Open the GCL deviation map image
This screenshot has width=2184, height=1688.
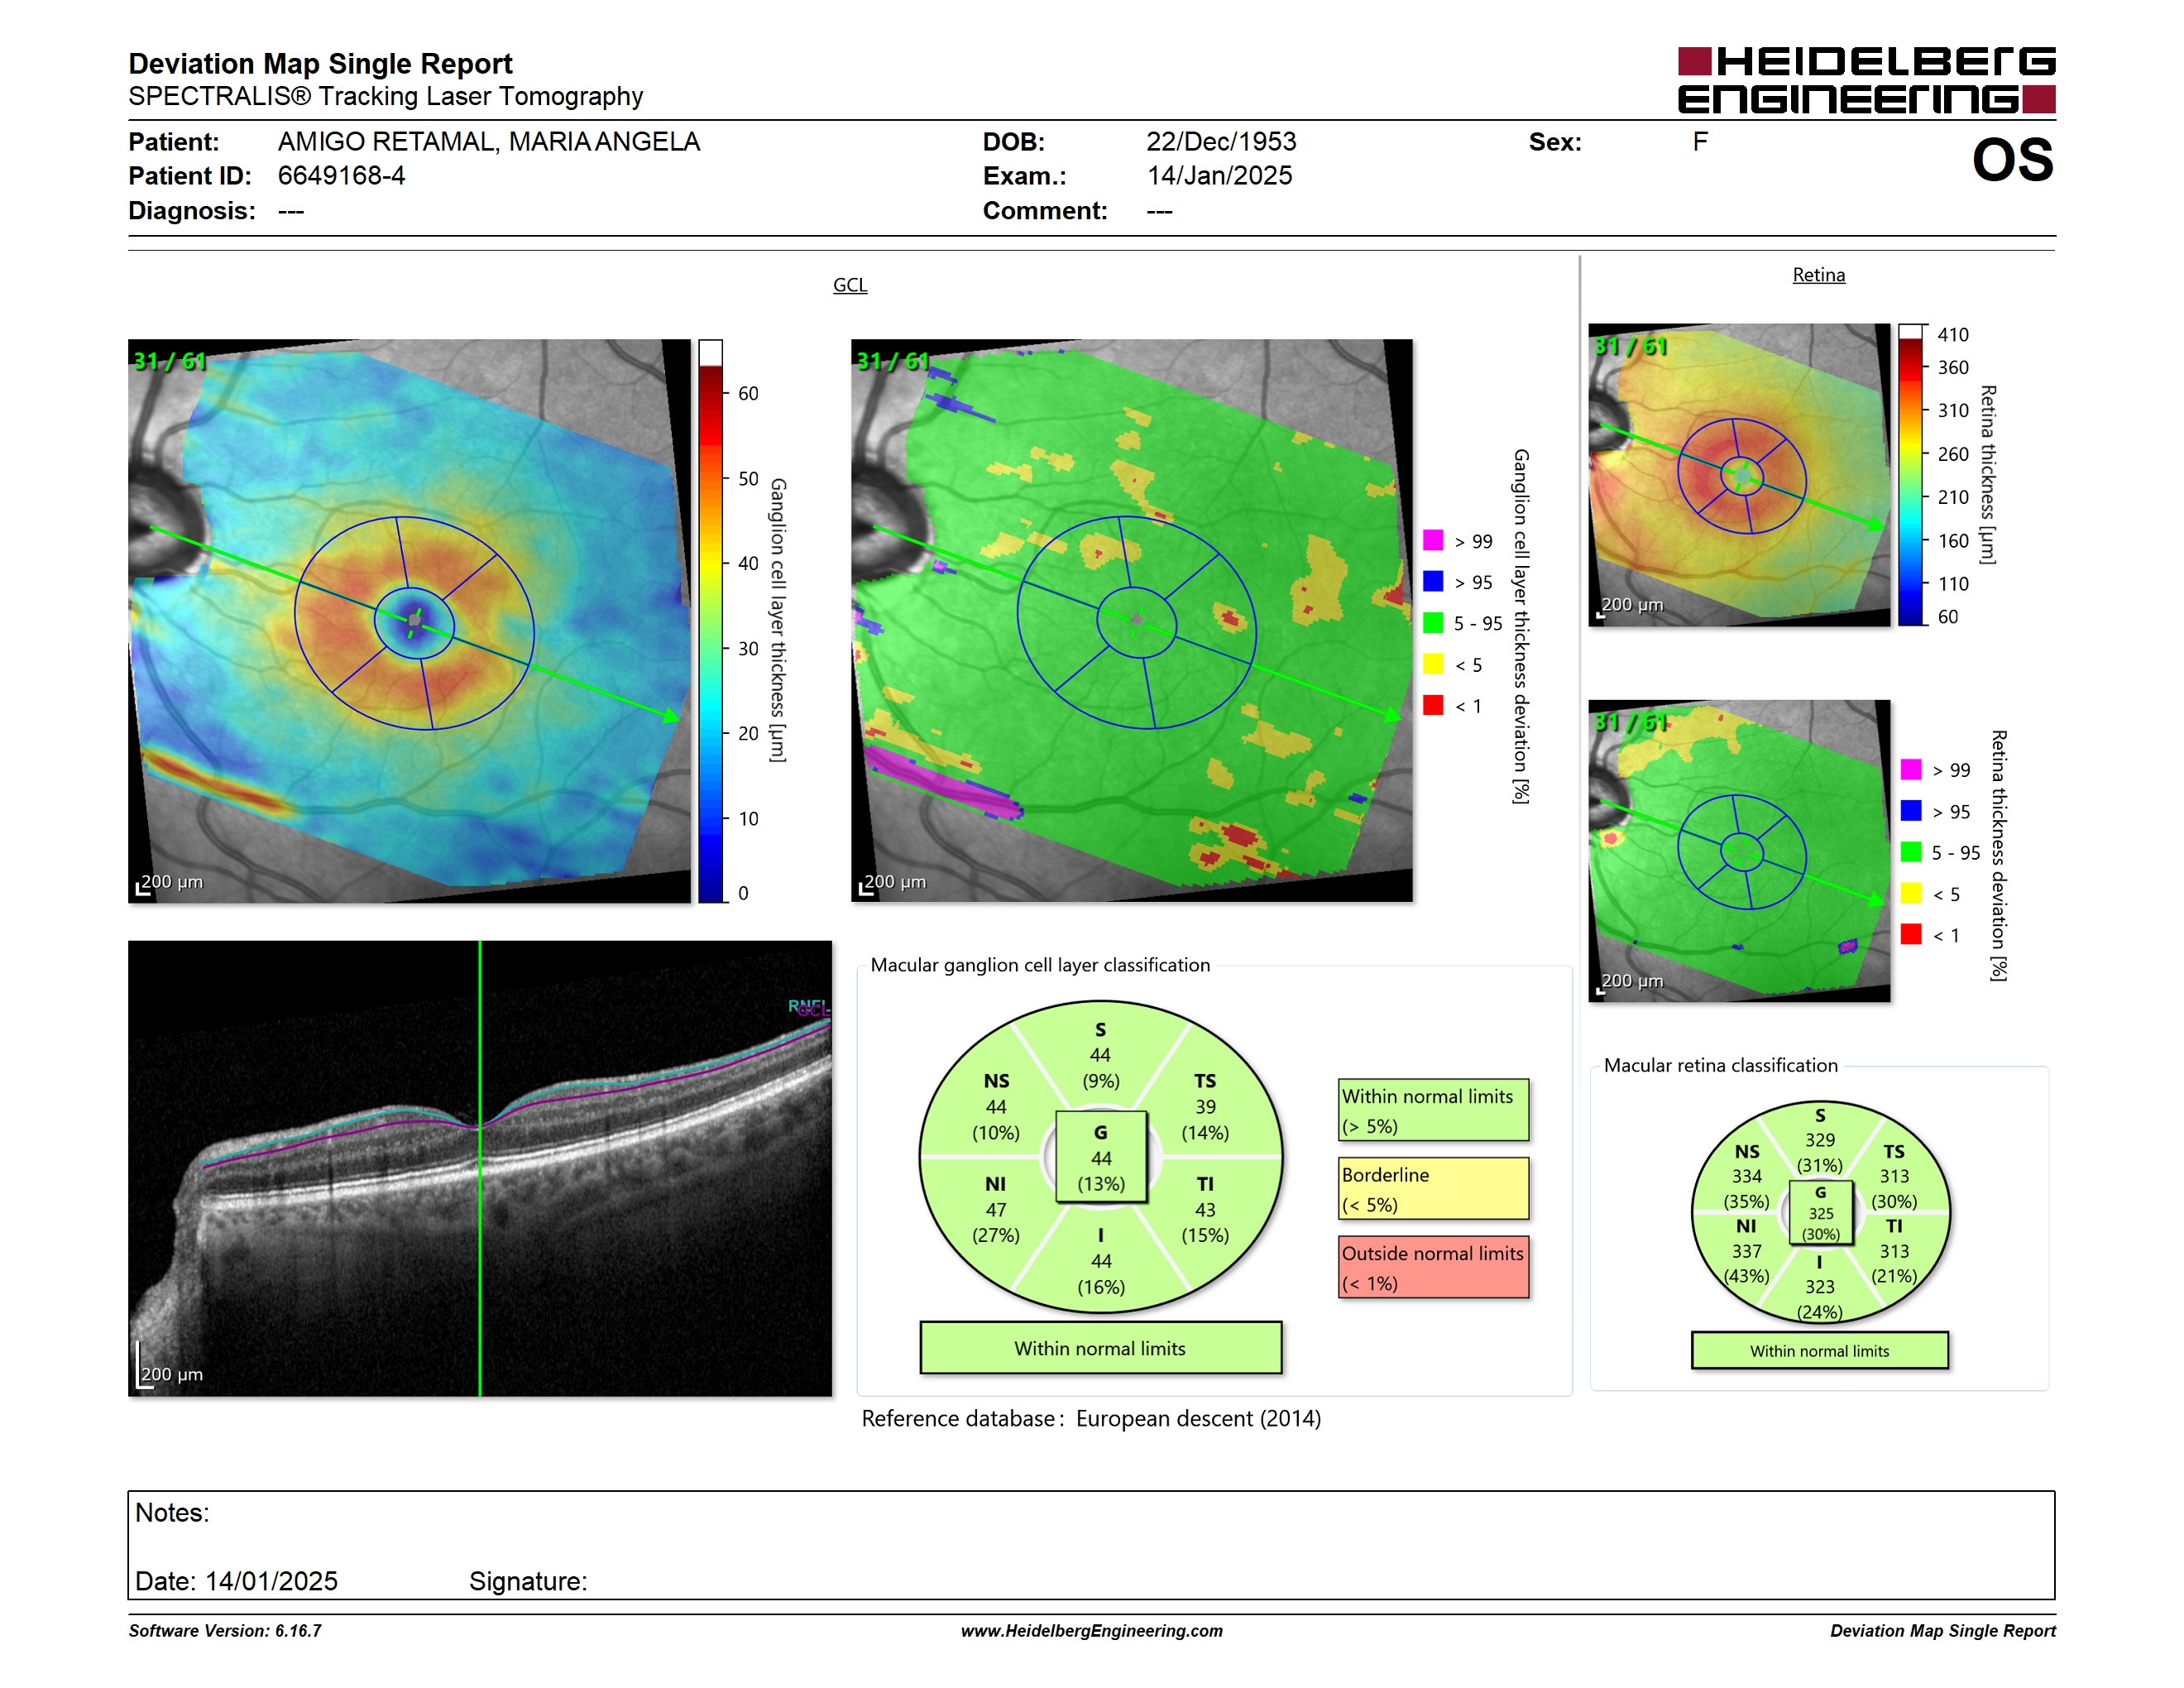1132,621
